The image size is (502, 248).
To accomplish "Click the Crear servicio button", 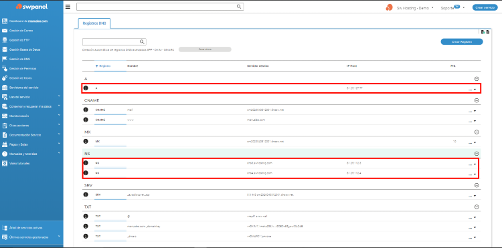I will pyautogui.click(x=485, y=7).
